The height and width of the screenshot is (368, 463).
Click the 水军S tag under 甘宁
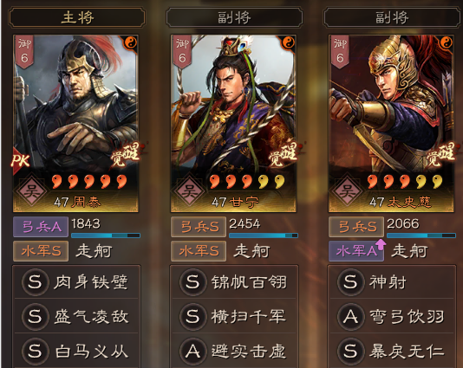[199, 251]
